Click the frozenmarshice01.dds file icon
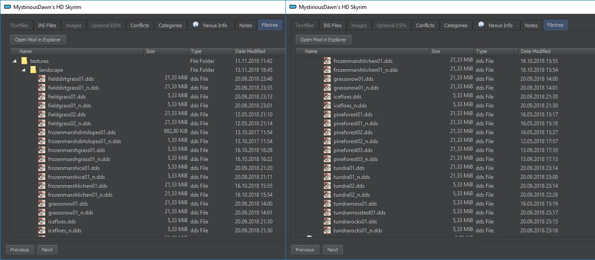This screenshot has width=595, height=260. [x=42, y=168]
